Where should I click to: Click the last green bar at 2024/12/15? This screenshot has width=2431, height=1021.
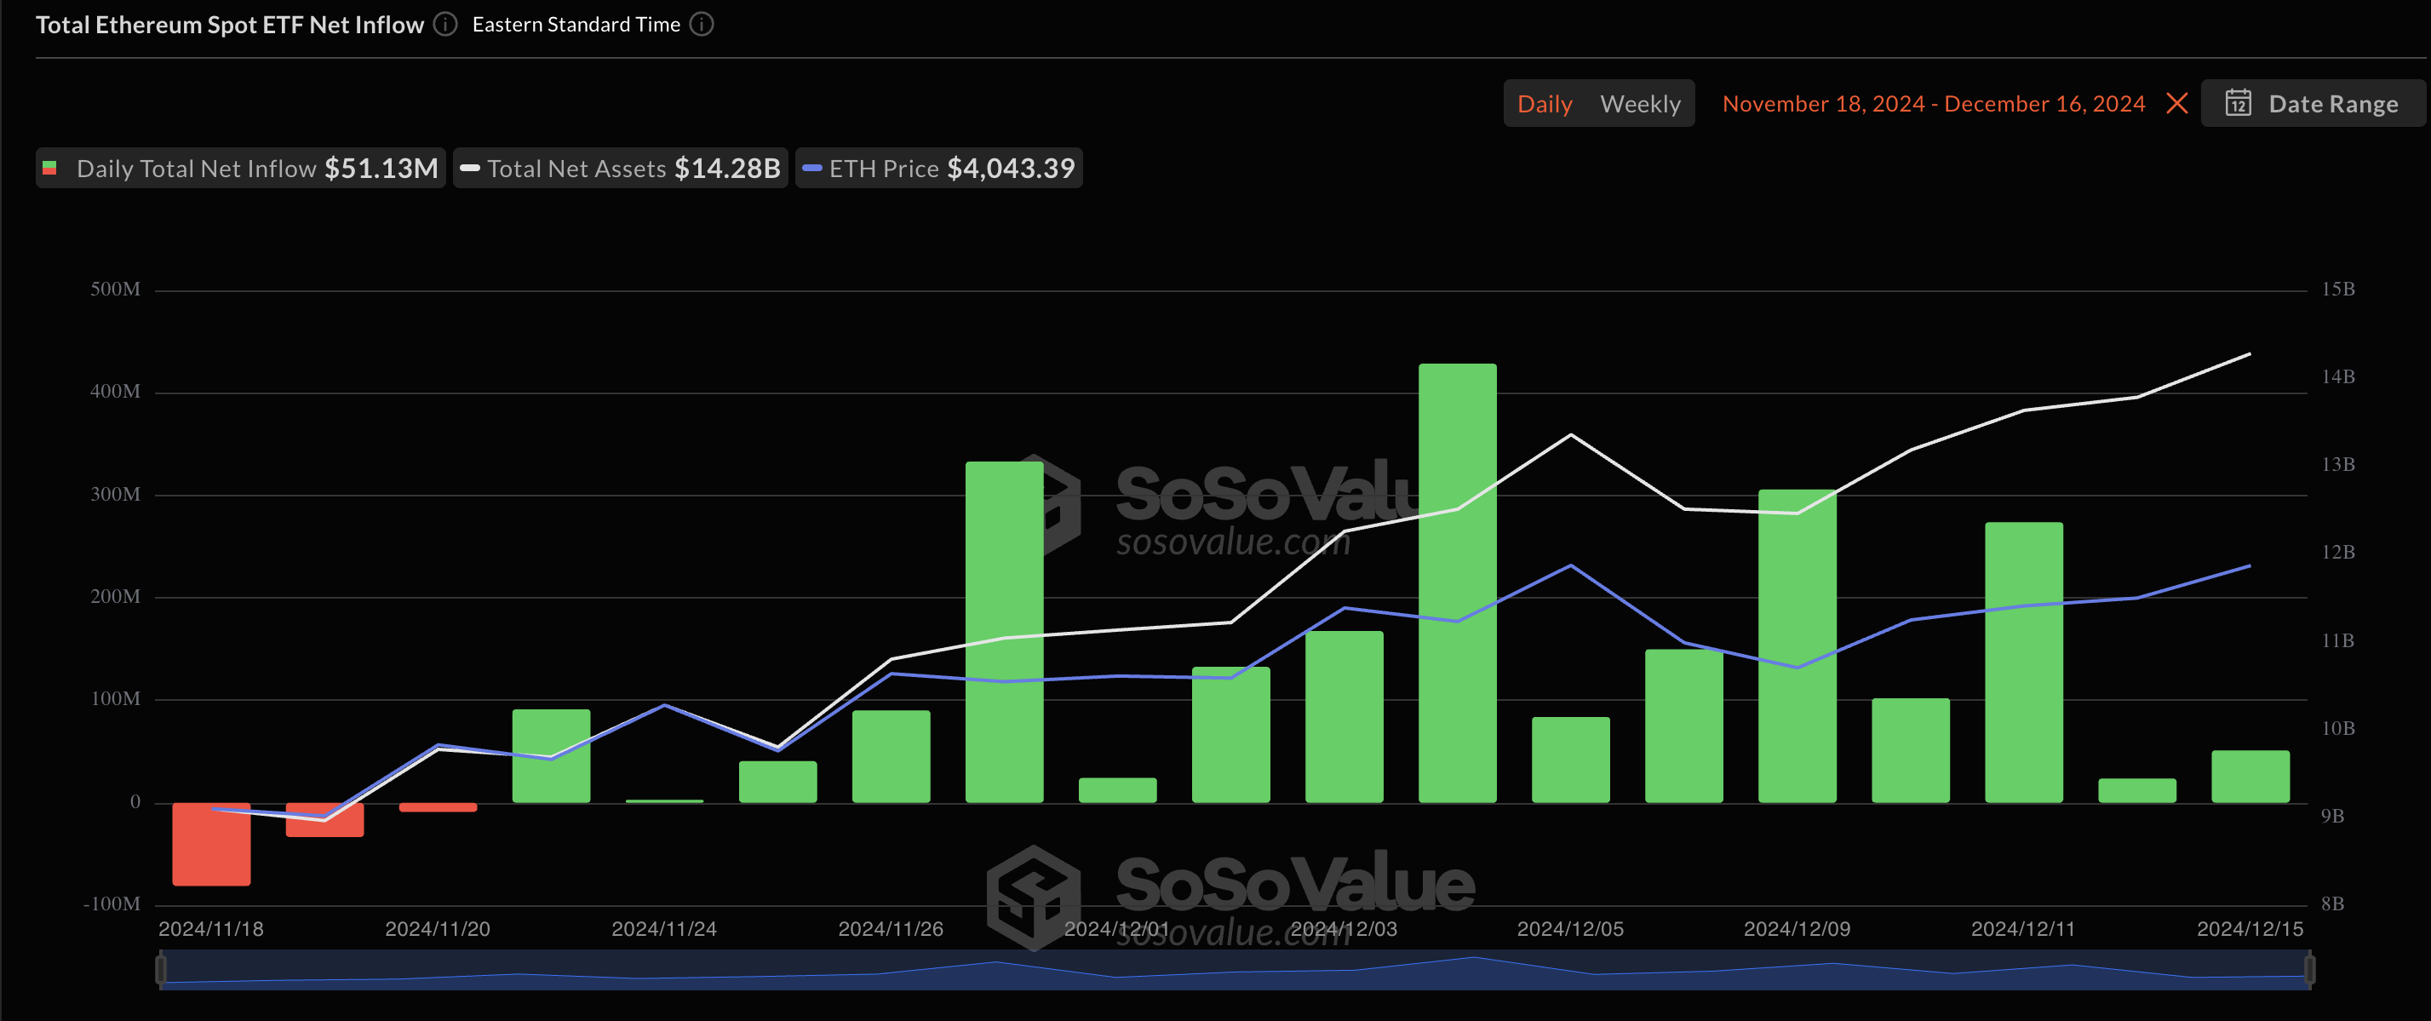[2250, 777]
